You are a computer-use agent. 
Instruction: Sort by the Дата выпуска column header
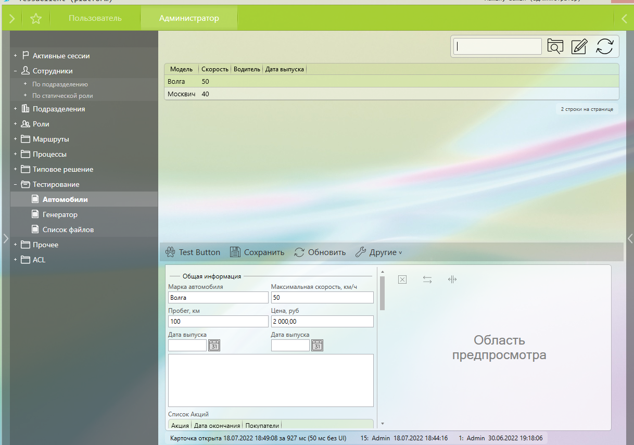click(284, 69)
